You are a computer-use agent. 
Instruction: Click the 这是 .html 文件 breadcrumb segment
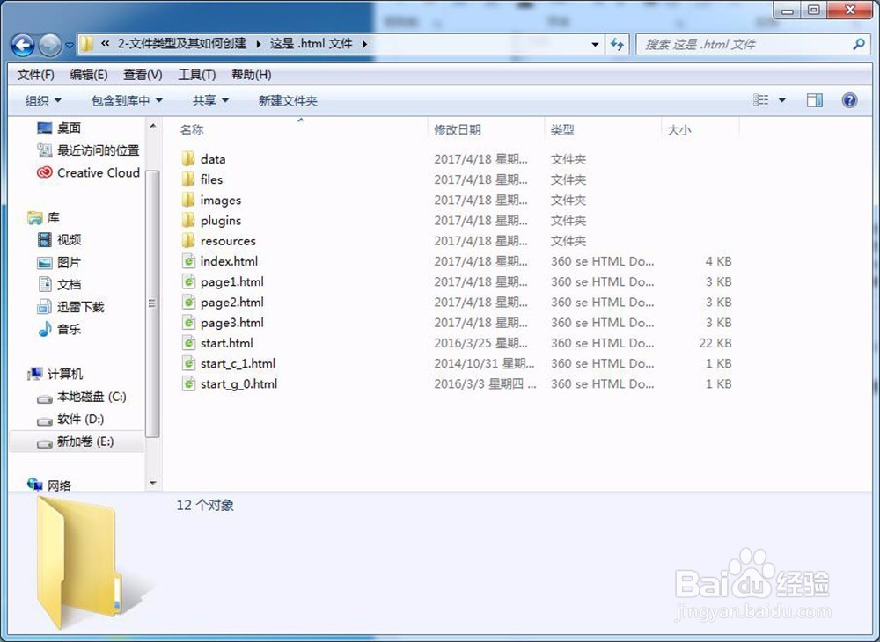[311, 44]
